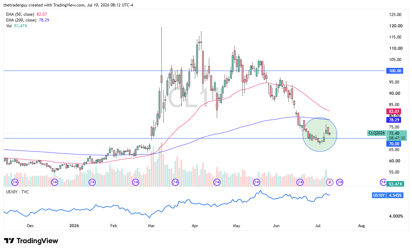Select the US10Y · TVC pane legend
This screenshot has height=251, width=412.
pos(17,192)
